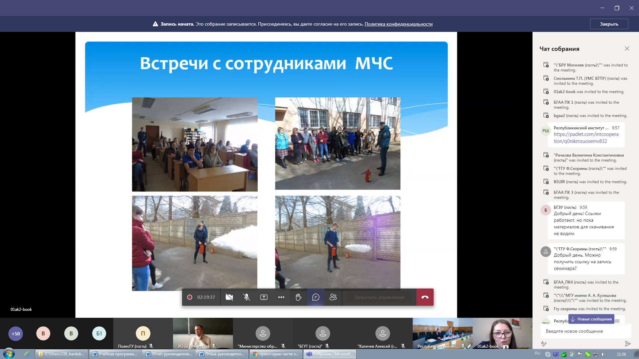The height and width of the screenshot is (359, 639).
Task: Click the Show desktop strip
Action: click(x=636, y=354)
